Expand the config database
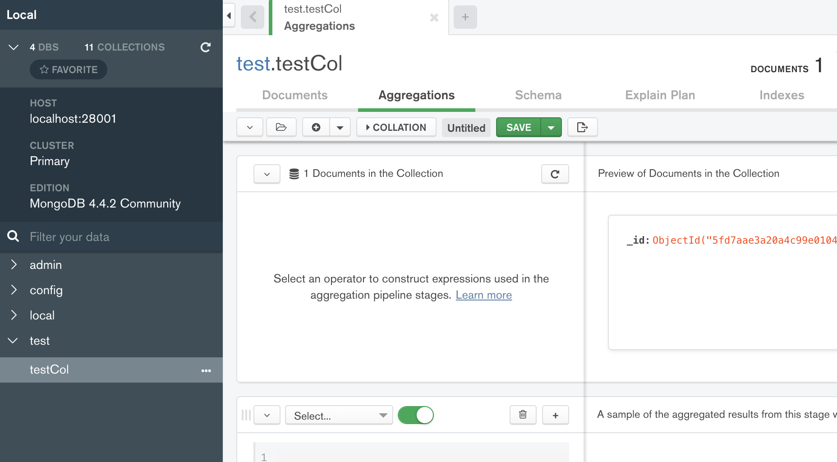 (x=14, y=290)
